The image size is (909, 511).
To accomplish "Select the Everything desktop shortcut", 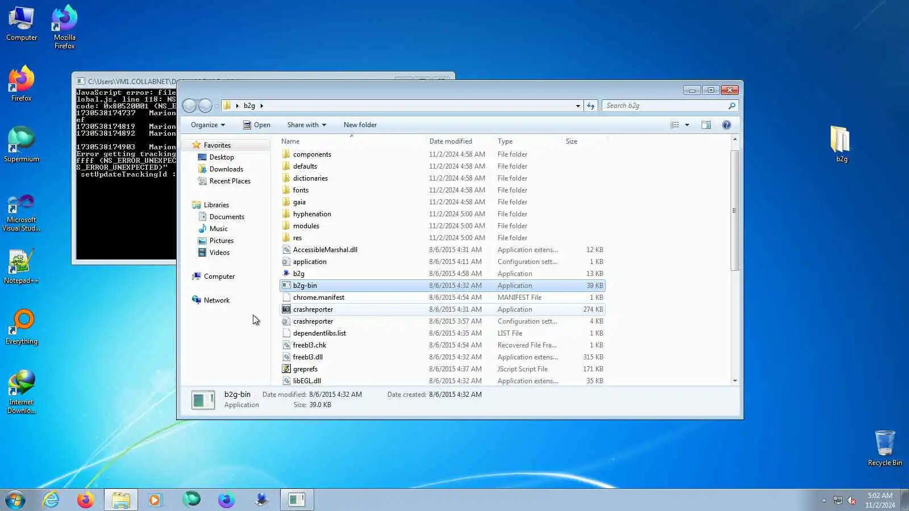I will [x=22, y=327].
